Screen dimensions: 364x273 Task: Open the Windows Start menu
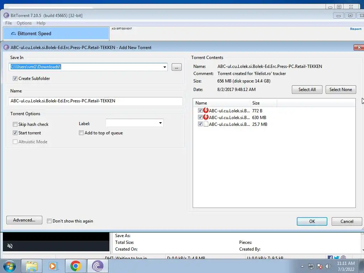[x=10, y=266]
